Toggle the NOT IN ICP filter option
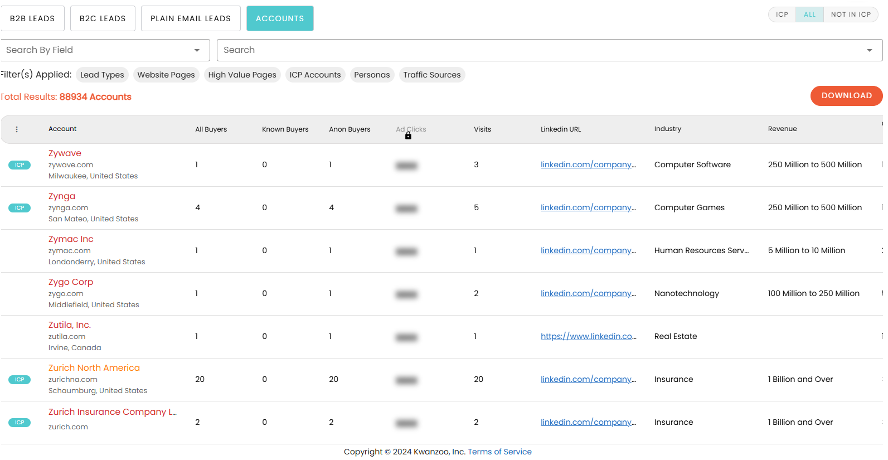 point(851,14)
